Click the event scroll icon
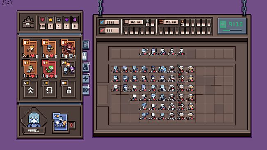 pos(126,22)
